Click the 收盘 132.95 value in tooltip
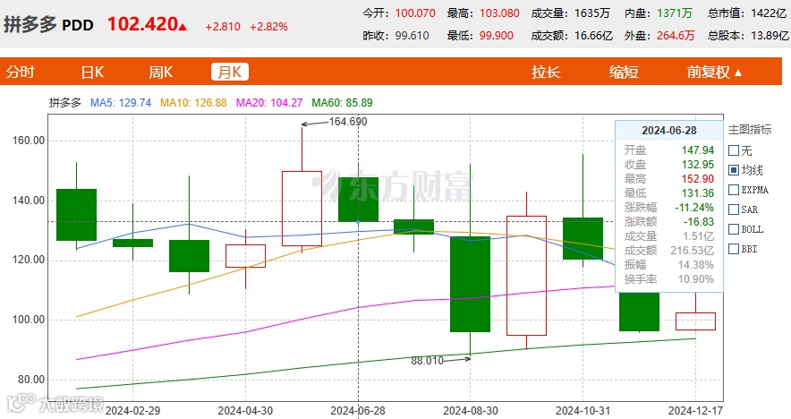 pos(698,165)
